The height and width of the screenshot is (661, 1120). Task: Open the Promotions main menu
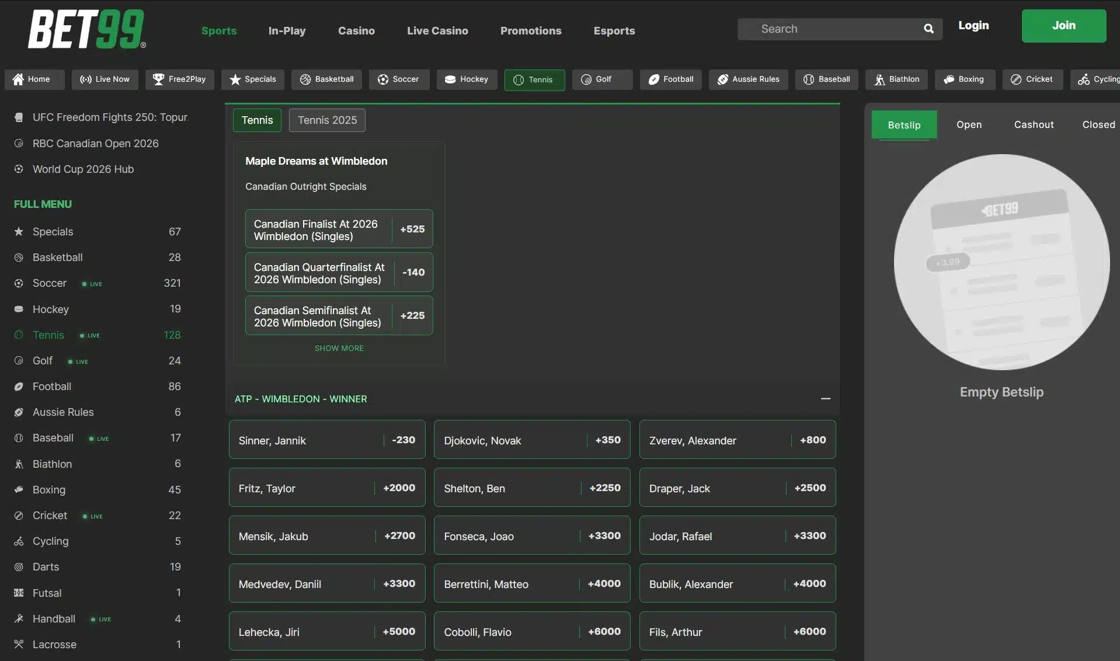coord(531,31)
